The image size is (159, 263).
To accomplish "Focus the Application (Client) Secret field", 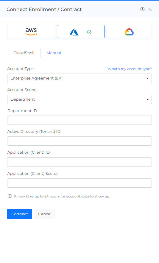I will tap(79, 183).
